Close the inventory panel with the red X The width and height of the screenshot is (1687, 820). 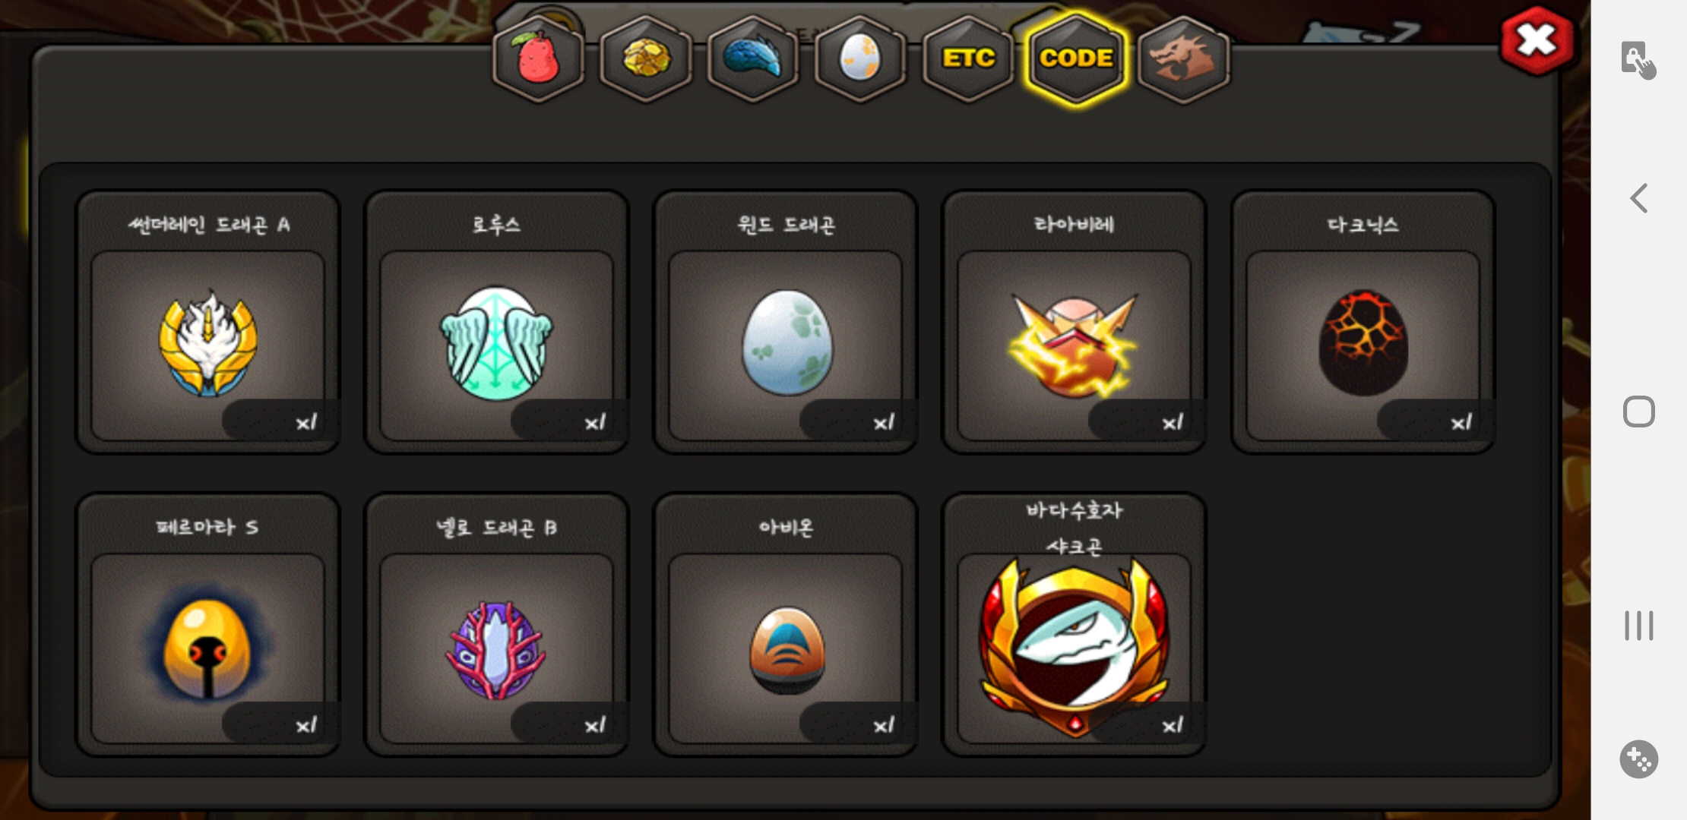1537,40
